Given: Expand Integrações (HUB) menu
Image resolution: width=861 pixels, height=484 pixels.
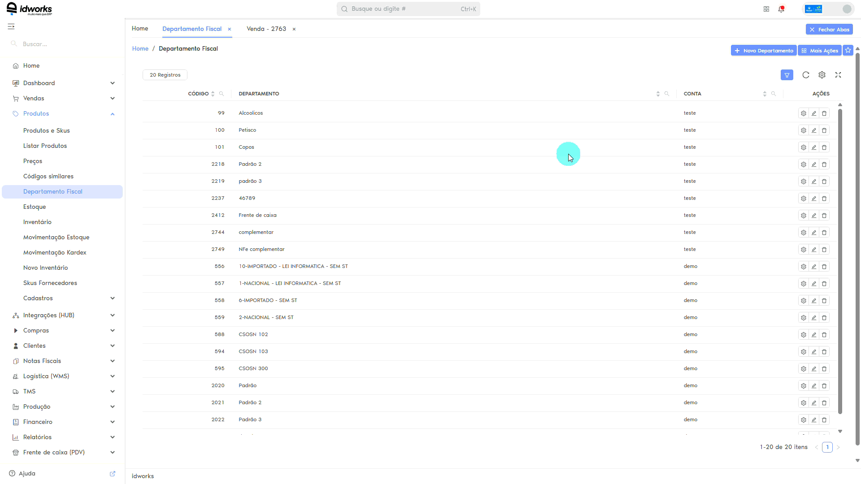Looking at the screenshot, I should tap(63, 315).
